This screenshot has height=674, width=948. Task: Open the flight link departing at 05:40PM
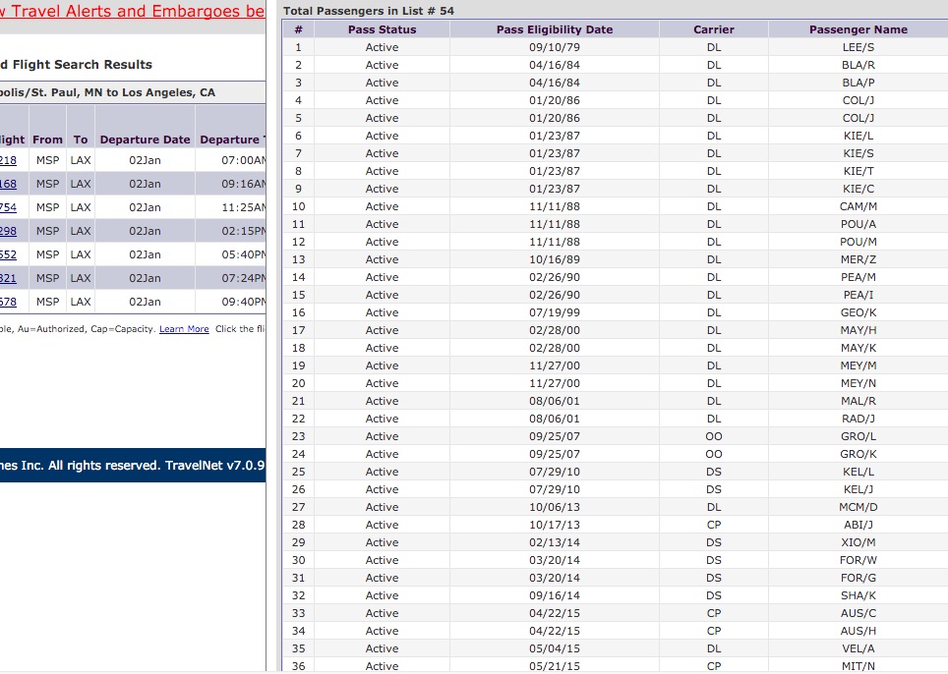8,254
